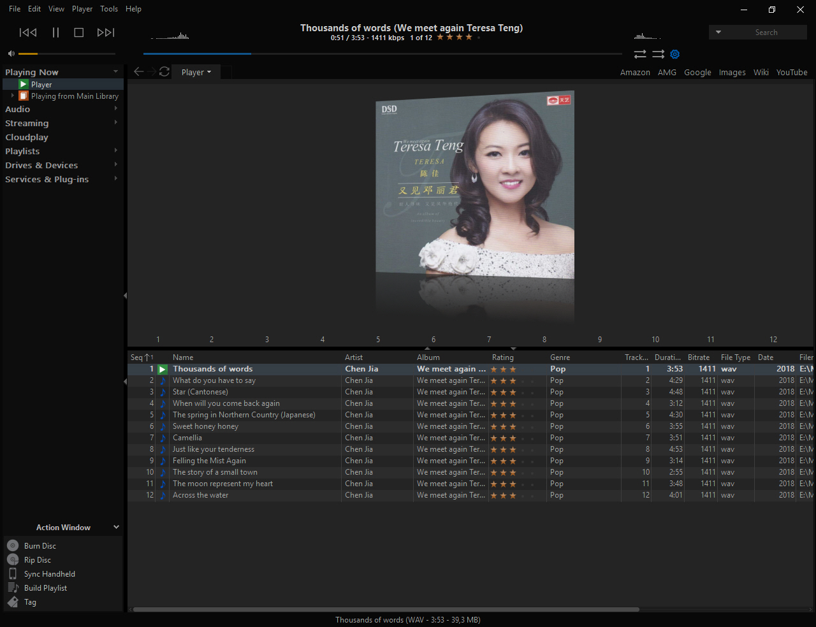Open the Amazon link
816x627 pixels.
click(x=635, y=73)
